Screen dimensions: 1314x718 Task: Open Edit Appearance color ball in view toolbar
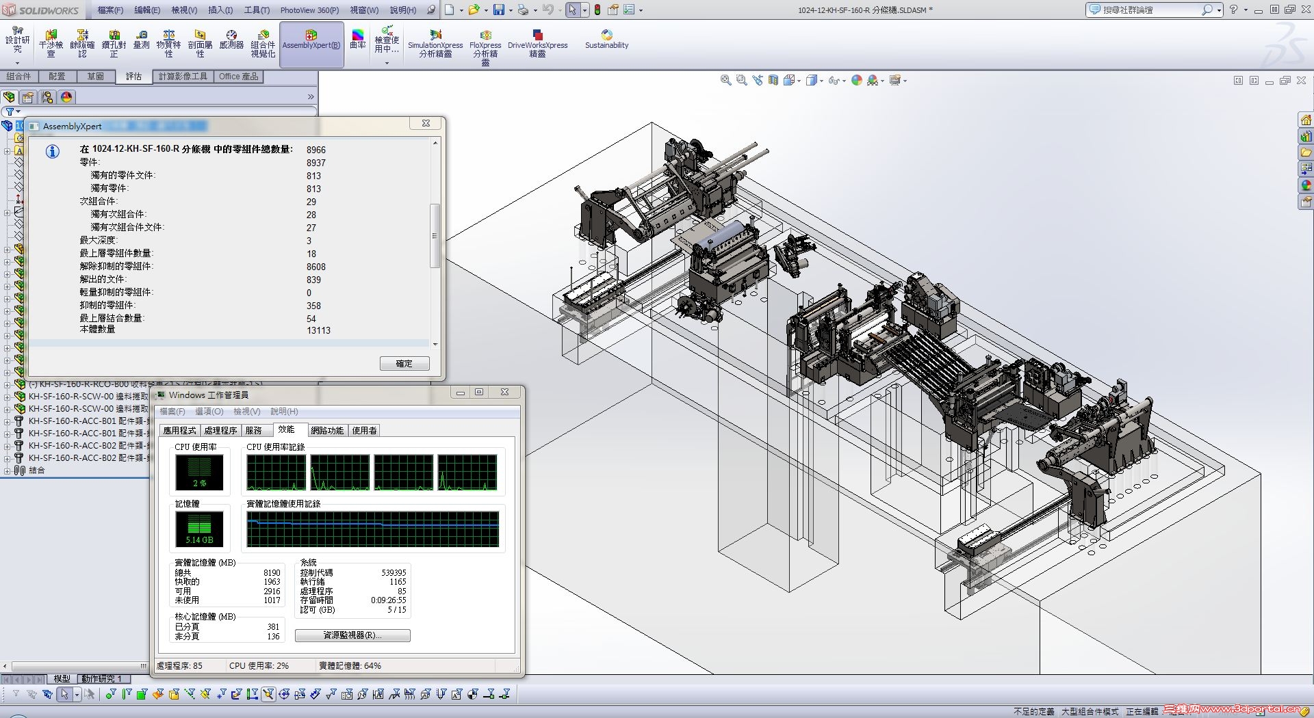pyautogui.click(x=857, y=81)
